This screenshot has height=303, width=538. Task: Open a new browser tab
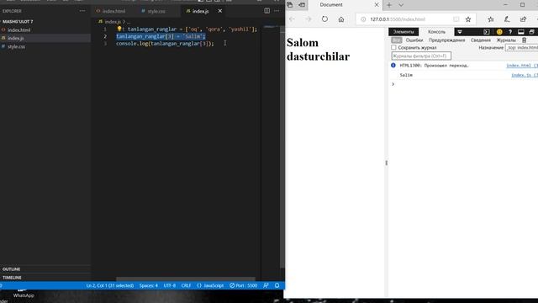coord(389,5)
